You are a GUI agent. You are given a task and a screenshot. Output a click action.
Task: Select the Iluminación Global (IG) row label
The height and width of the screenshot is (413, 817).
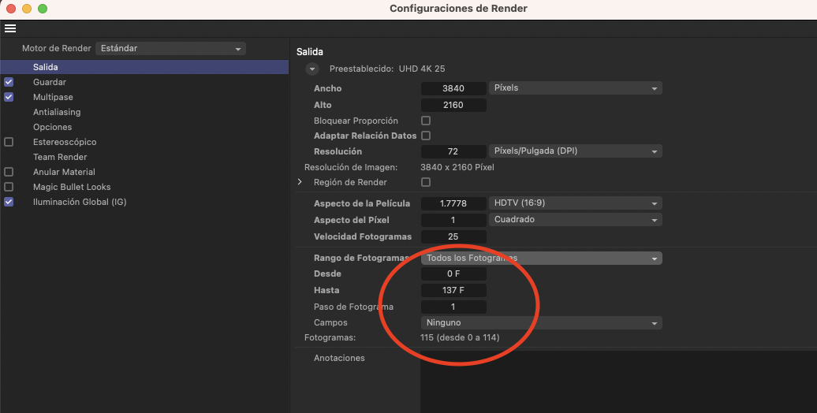point(80,202)
